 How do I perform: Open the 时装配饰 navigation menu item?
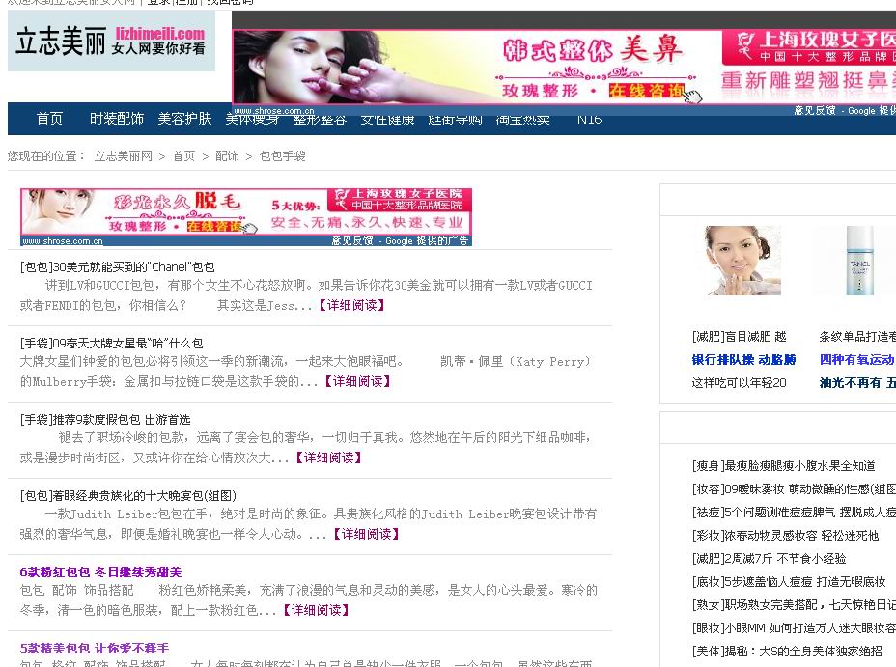pyautogui.click(x=117, y=119)
